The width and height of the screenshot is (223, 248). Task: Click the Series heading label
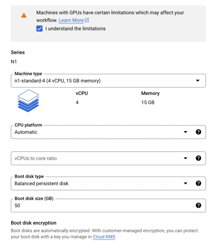click(18, 52)
